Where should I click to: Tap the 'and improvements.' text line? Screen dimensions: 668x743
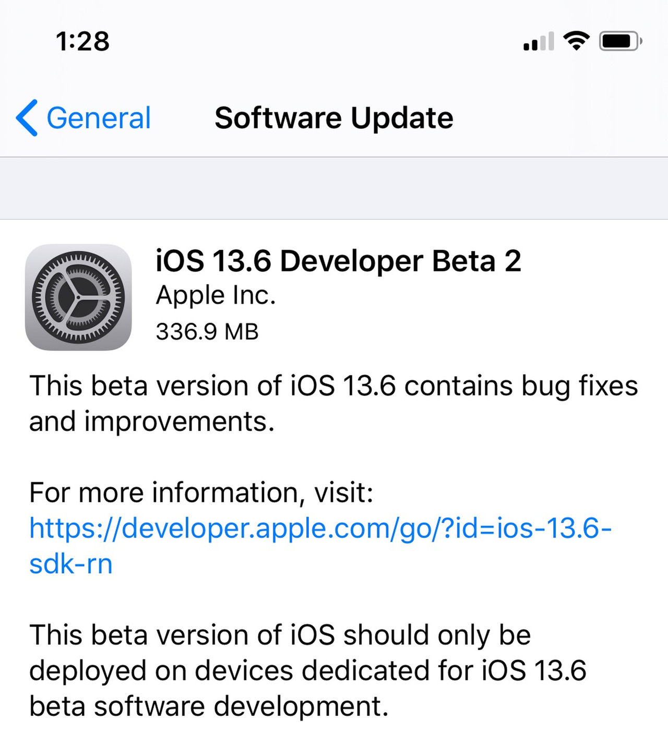click(152, 422)
